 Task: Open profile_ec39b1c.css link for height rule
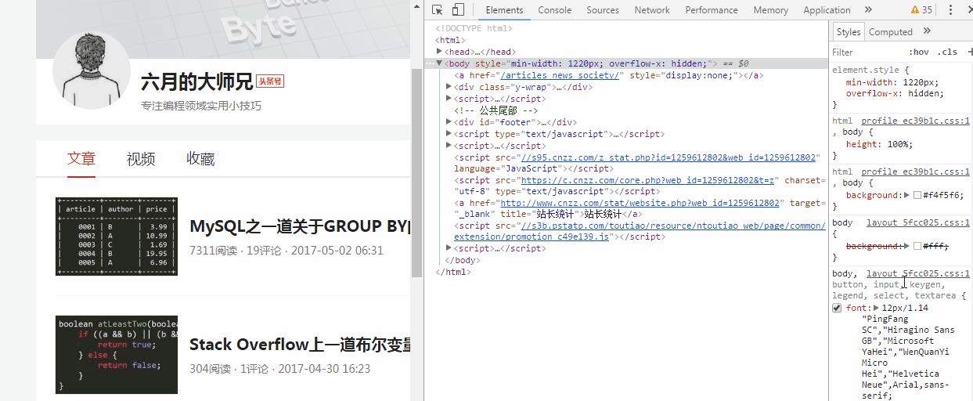pos(915,121)
